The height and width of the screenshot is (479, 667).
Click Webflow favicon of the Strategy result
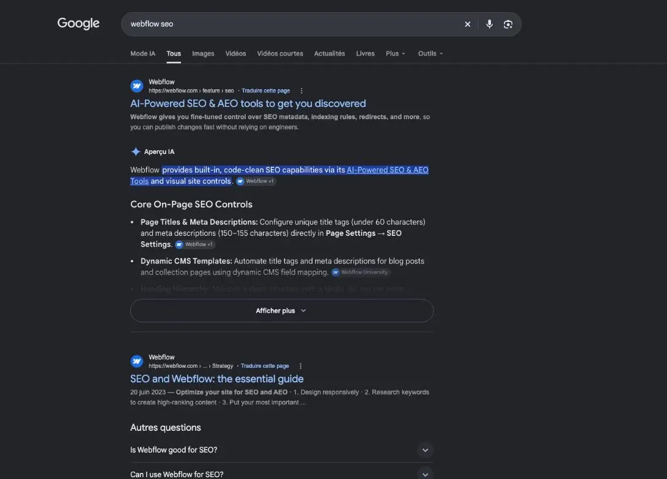click(x=136, y=361)
